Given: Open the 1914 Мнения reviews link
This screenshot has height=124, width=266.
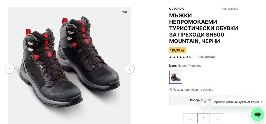Looking at the screenshot, I should pyautogui.click(x=206, y=57).
